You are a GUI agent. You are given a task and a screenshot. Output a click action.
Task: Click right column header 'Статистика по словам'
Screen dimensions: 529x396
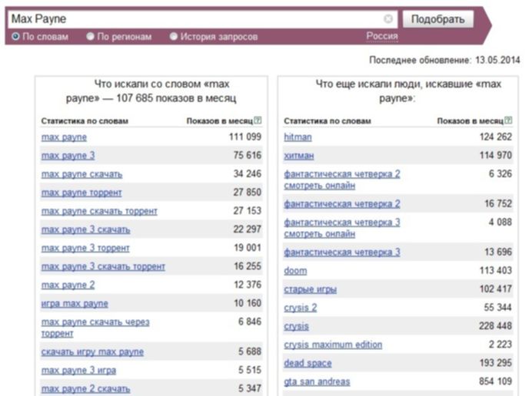[x=328, y=121]
